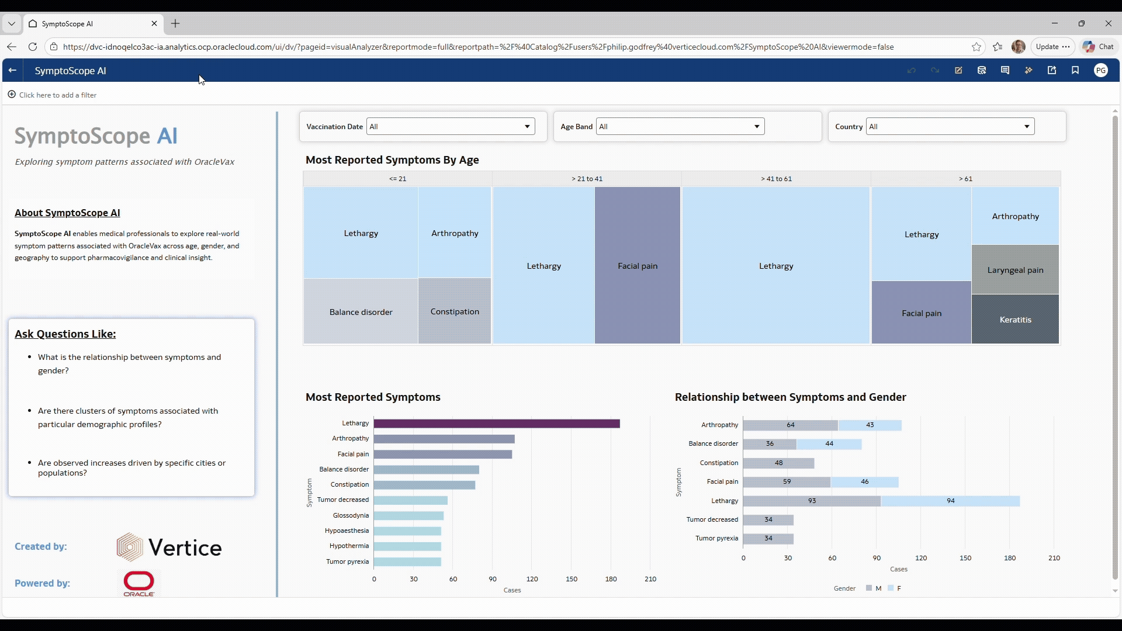Click the Lethargy bar in Most Reported Symptoms
This screenshot has height=631, width=1122.
click(x=497, y=424)
